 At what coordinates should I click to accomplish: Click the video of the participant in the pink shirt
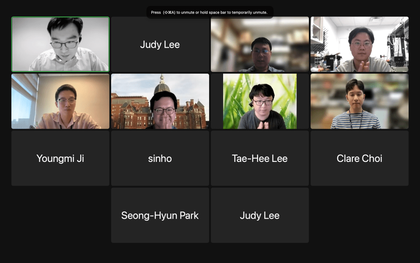pos(60,101)
